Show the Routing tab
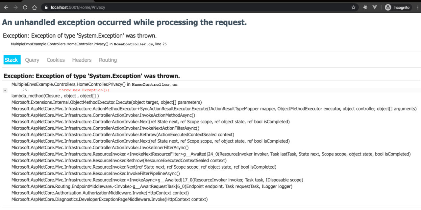This screenshot has height=210, width=421. [108, 60]
